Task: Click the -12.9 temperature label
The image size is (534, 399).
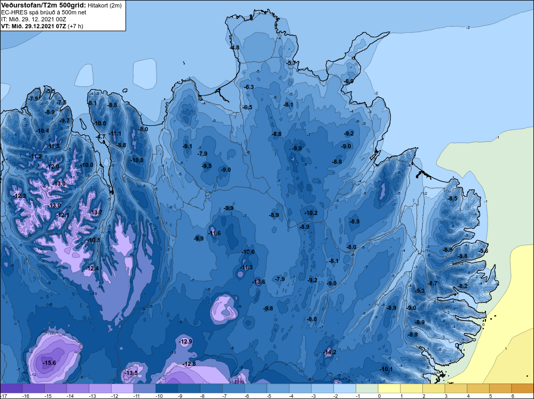Action: click(x=186, y=341)
